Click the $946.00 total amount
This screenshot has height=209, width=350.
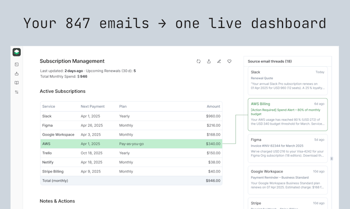pos(213,181)
